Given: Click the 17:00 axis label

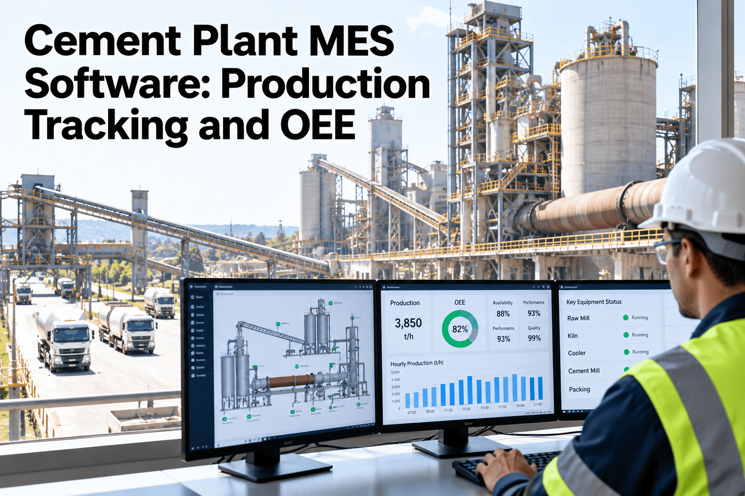Looking at the screenshot, I should pyautogui.click(x=502, y=407).
